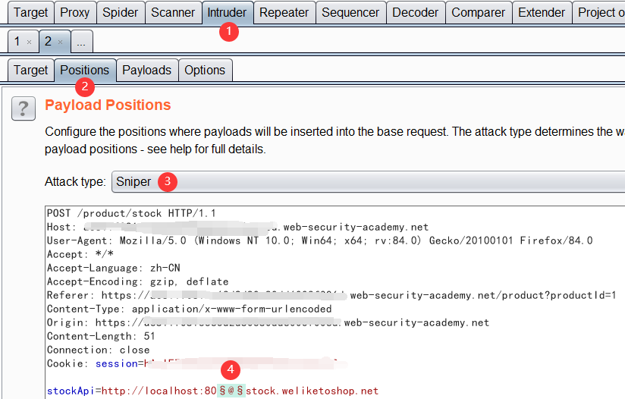Image resolution: width=625 pixels, height=399 pixels.
Task: Close attack tab 2 with its x
Action: (x=61, y=42)
